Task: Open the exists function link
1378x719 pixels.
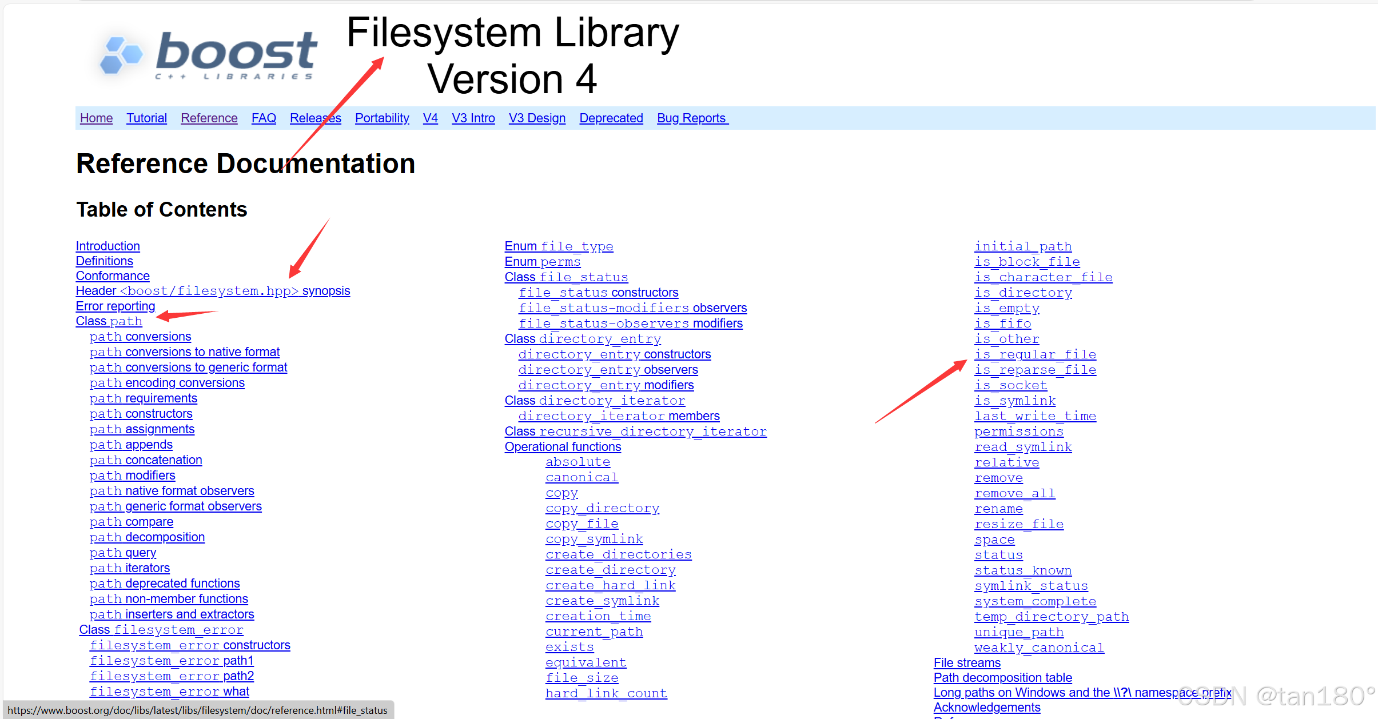Action: (570, 647)
